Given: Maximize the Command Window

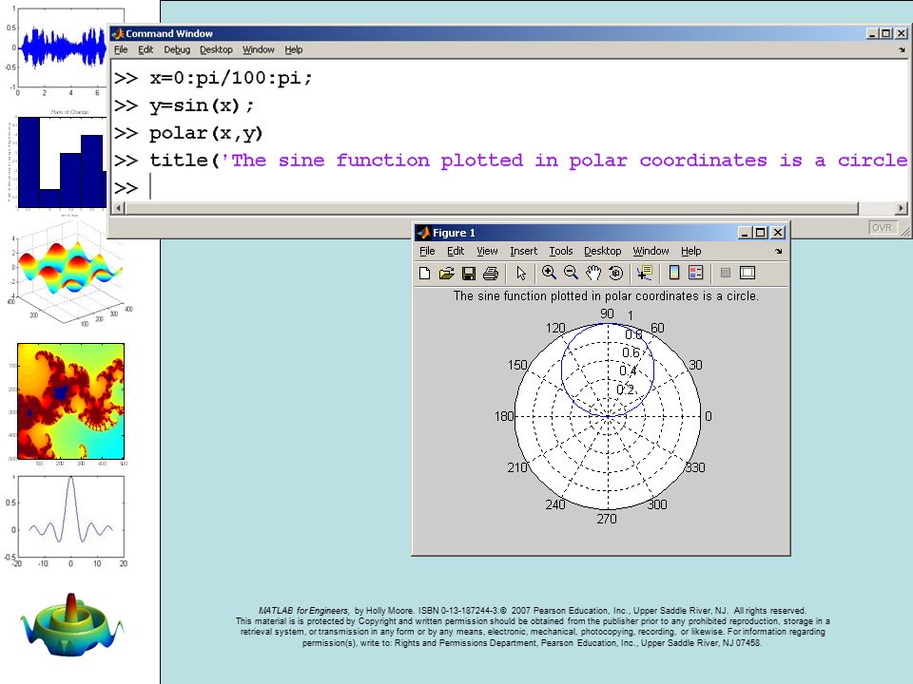Looking at the screenshot, I should coord(885,34).
